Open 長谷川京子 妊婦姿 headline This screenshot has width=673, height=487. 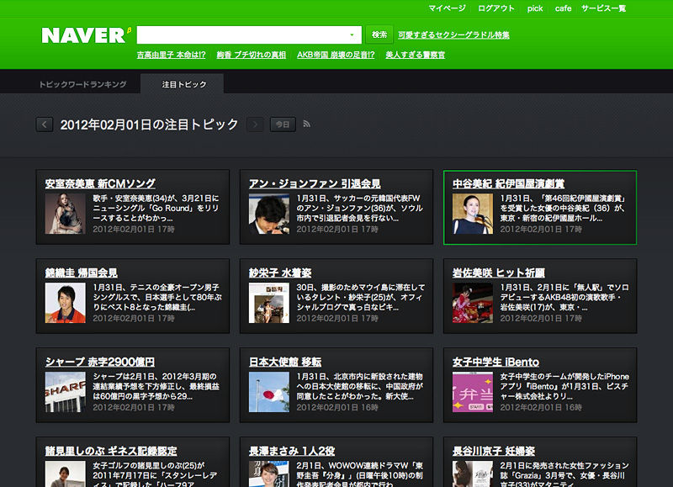tap(494, 451)
